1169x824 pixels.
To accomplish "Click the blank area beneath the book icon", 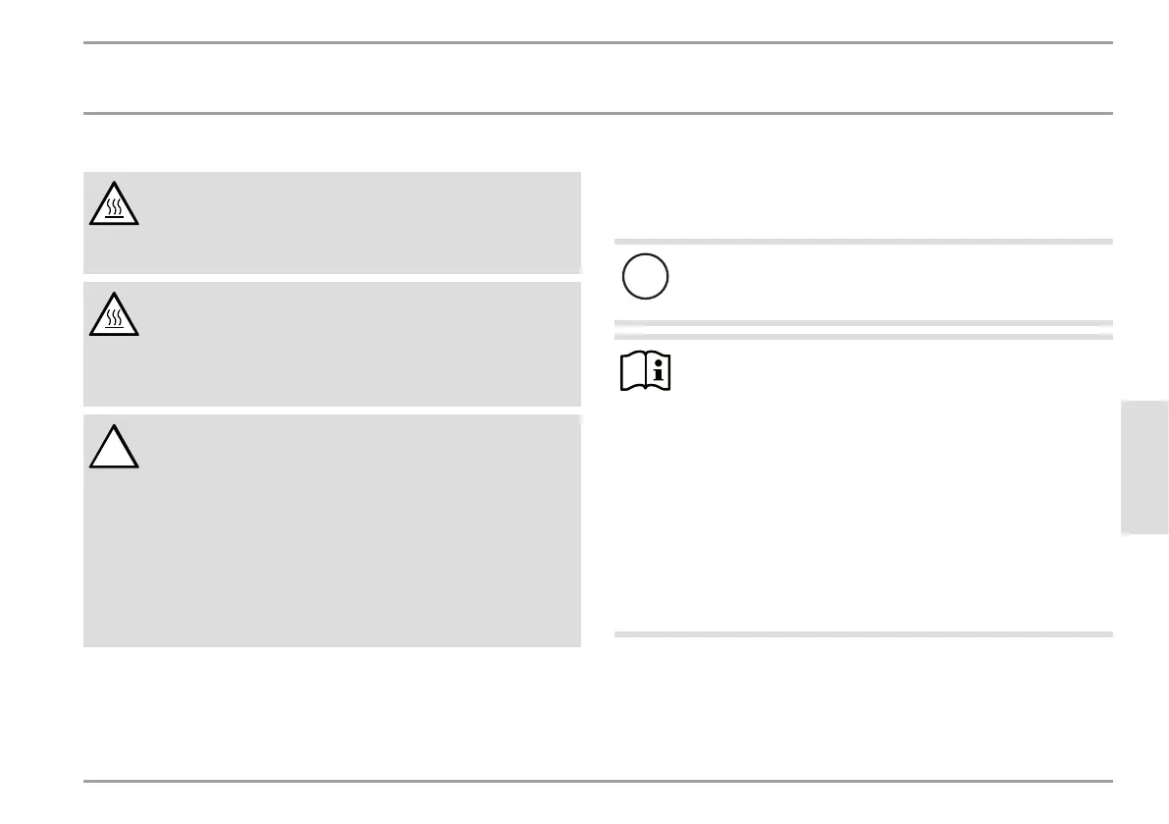I will coord(864,515).
